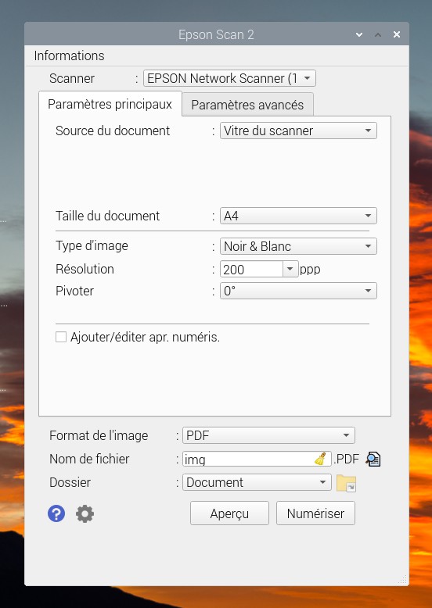Open the Pivoter rotation dropdown

pyautogui.click(x=298, y=291)
